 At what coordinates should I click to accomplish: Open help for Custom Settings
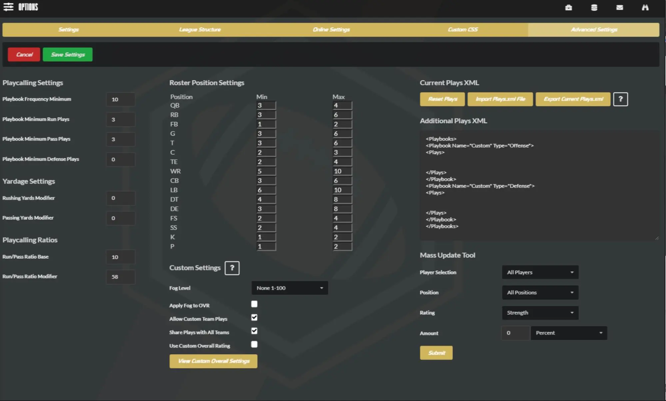click(232, 268)
